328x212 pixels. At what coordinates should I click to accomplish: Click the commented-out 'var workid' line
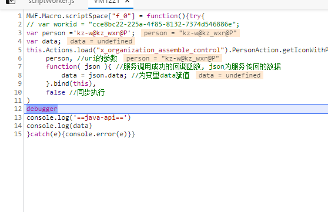click(x=133, y=25)
